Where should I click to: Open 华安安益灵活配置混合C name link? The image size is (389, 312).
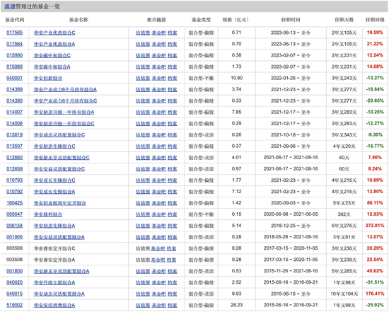pyautogui.click(x=59, y=169)
